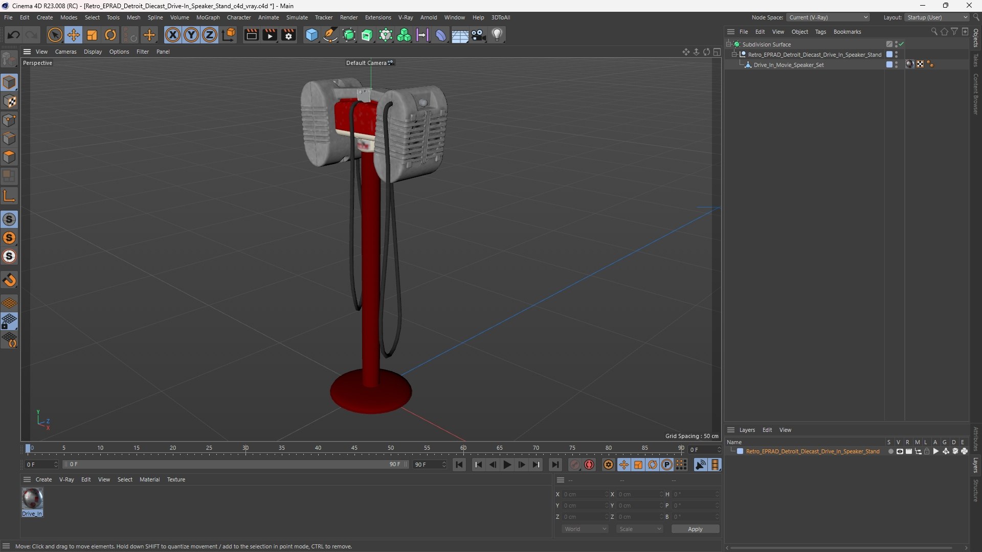Screen dimensions: 982x552
Task: Toggle X-axis lock button
Action: coord(173,35)
